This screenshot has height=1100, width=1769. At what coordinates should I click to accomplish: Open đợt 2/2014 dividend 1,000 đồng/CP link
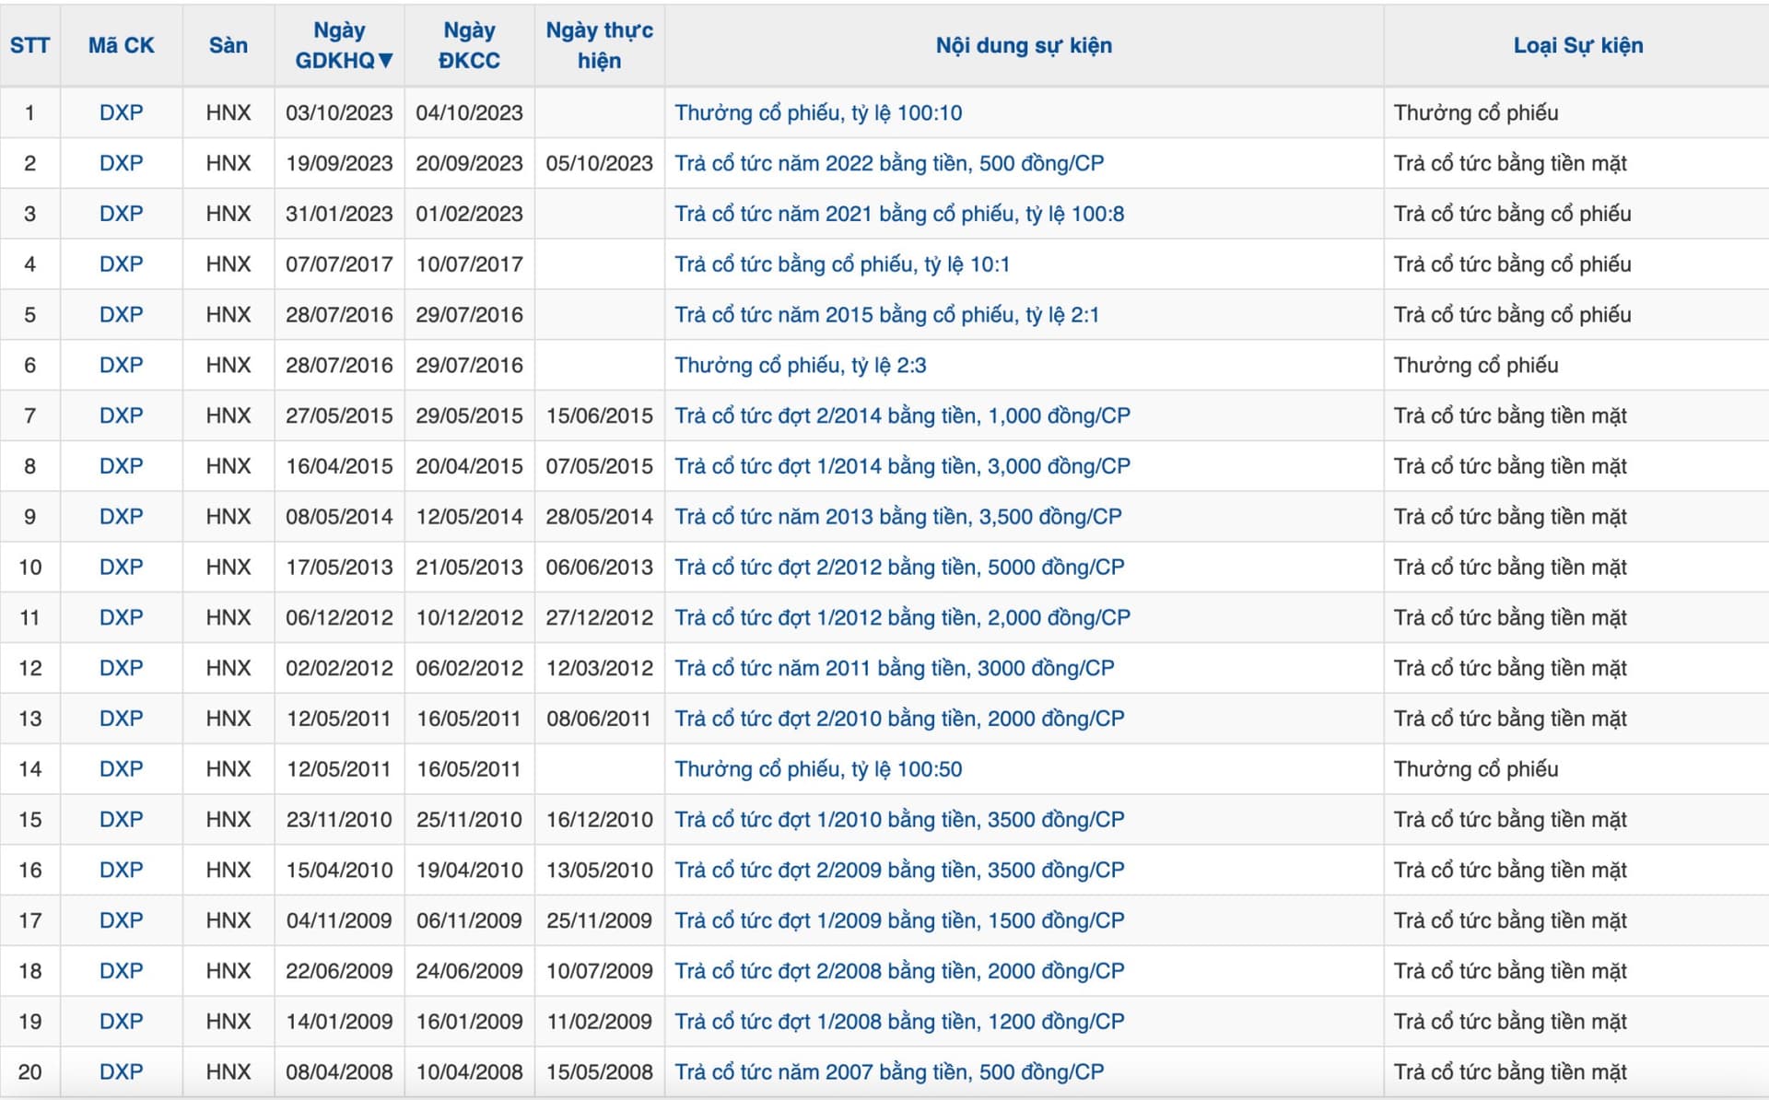pos(901,415)
